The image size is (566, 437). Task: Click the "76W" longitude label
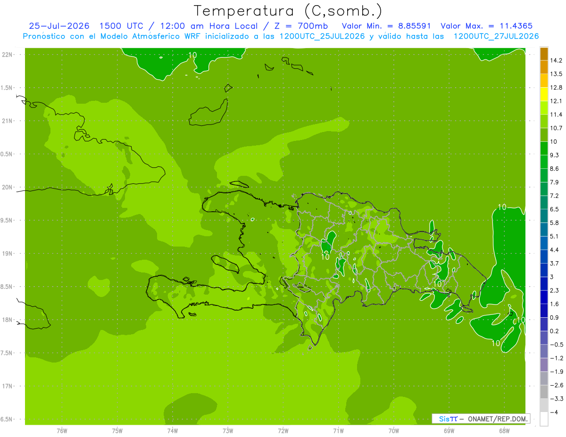pos(62,430)
